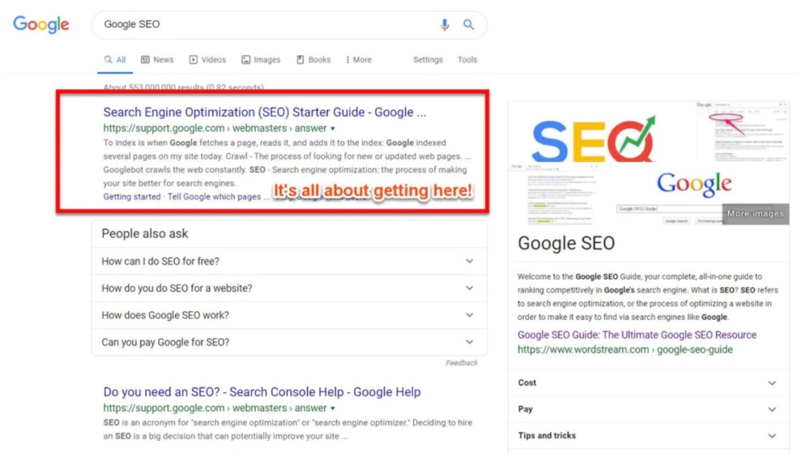Viewport: 810px width, 461px height.
Task: Open the green arrow beside first result URL
Action: coord(333,129)
